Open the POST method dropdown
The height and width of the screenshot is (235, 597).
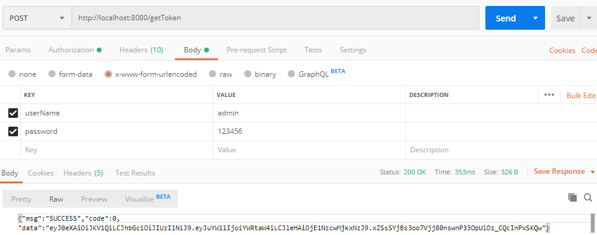pyautogui.click(x=37, y=18)
